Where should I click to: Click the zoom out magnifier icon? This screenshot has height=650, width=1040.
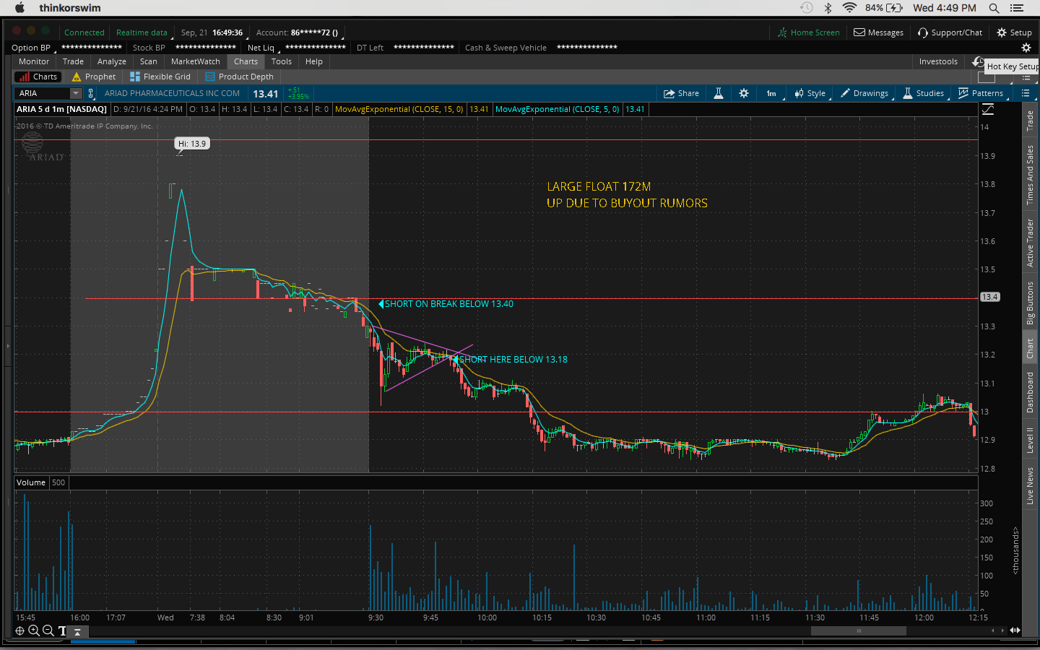pos(48,630)
